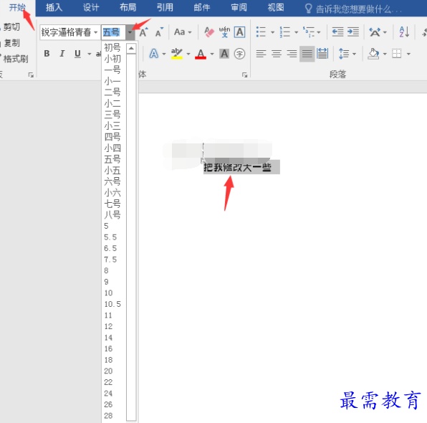Image resolution: width=427 pixels, height=423 pixels.
Task: Clear all formatting eraser icon
Action: coord(209,32)
